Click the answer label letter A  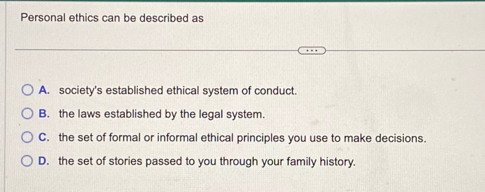(44, 91)
